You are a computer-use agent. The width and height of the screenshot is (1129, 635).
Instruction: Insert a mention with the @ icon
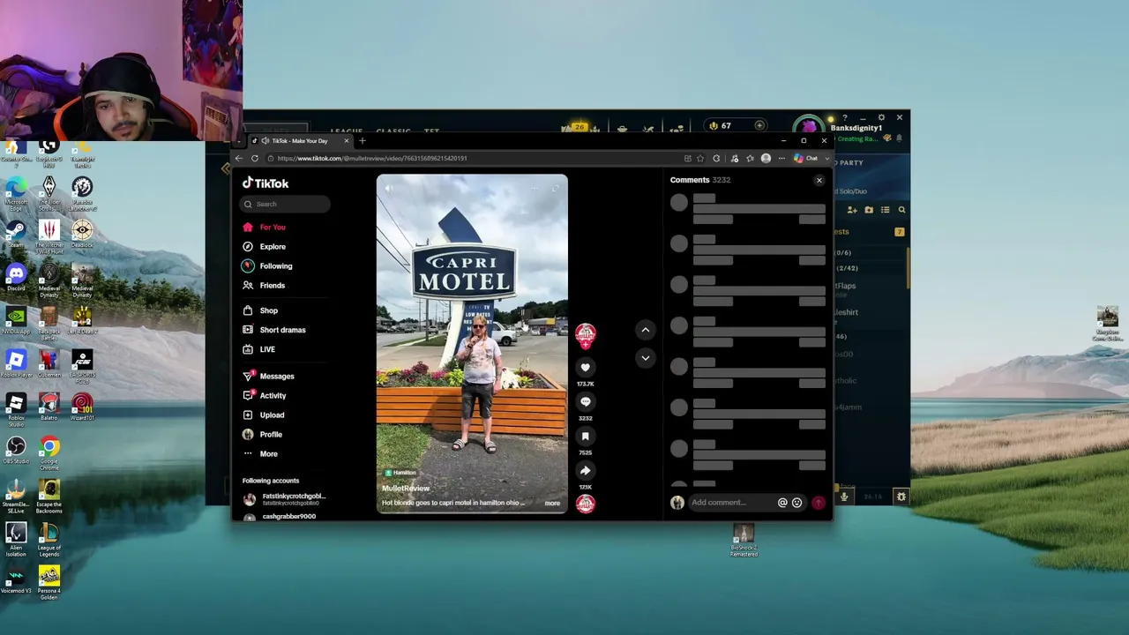tap(781, 503)
